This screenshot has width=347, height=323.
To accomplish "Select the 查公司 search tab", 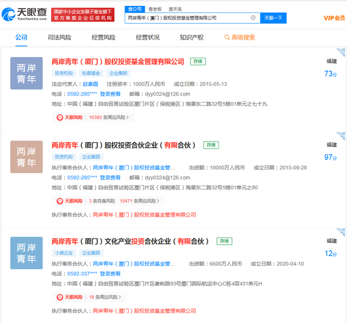I will click(135, 9).
